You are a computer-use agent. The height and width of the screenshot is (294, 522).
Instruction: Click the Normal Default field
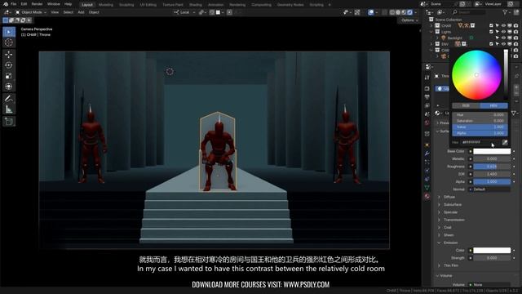[x=489, y=189]
